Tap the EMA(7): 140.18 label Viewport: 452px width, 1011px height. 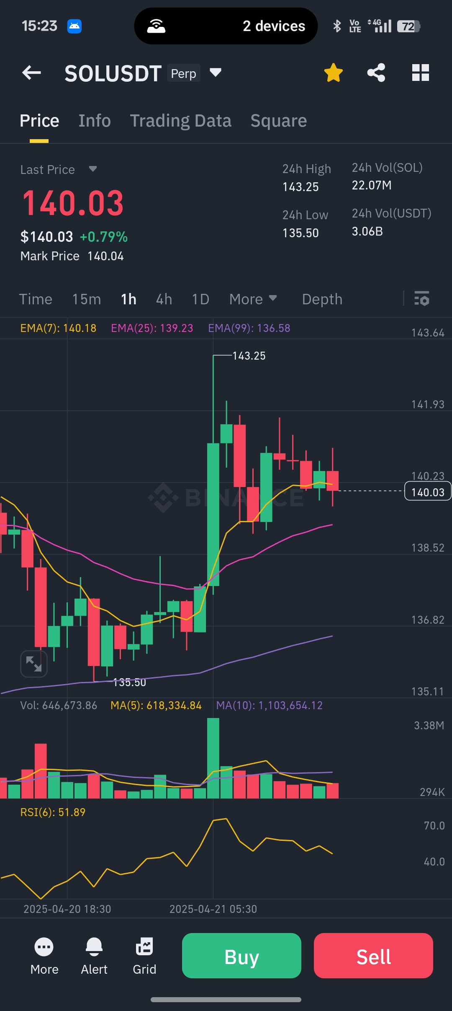[58, 328]
